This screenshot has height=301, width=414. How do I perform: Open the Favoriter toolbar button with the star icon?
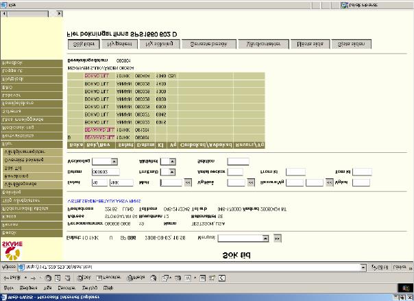click(108, 278)
